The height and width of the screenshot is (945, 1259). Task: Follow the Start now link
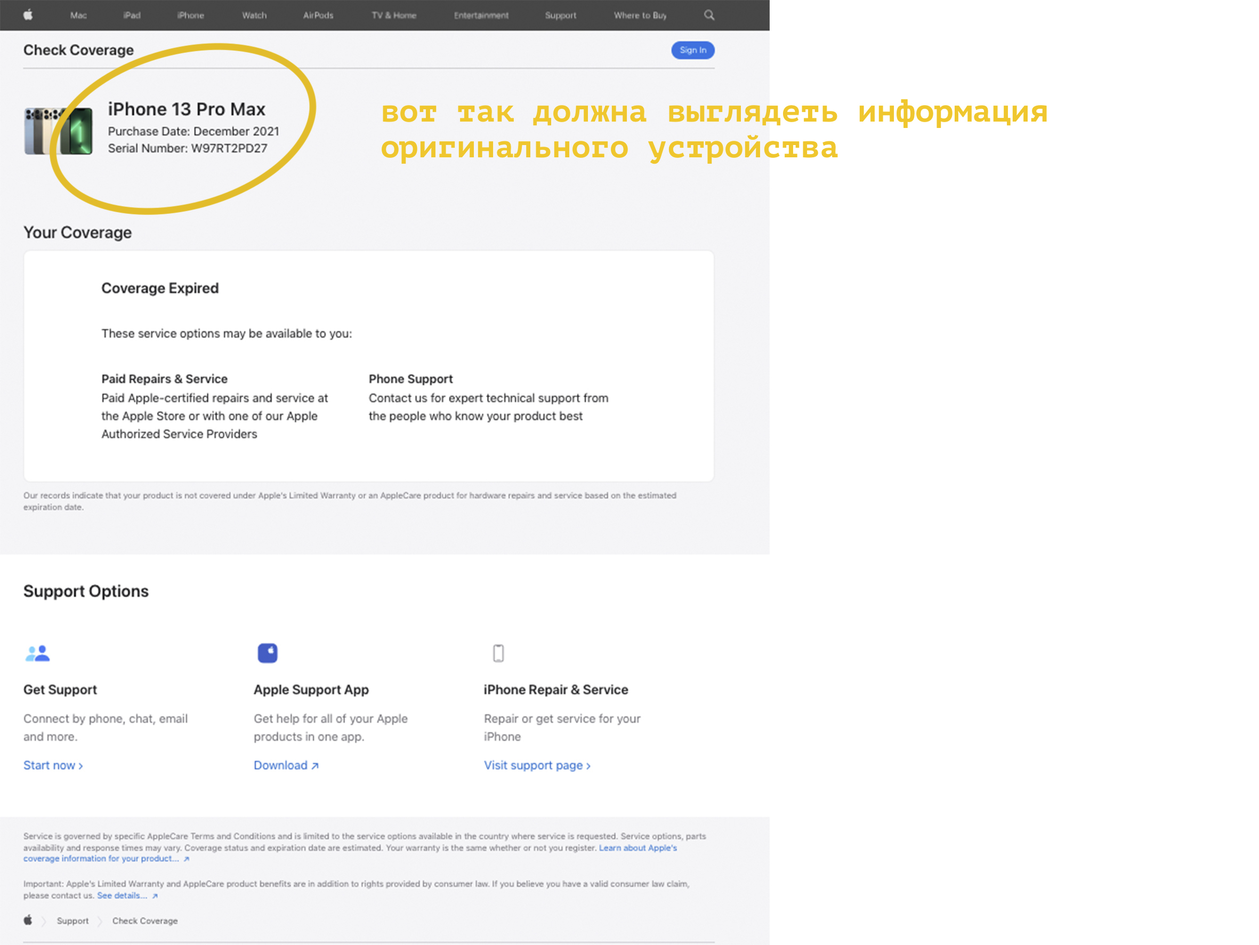[x=53, y=765]
